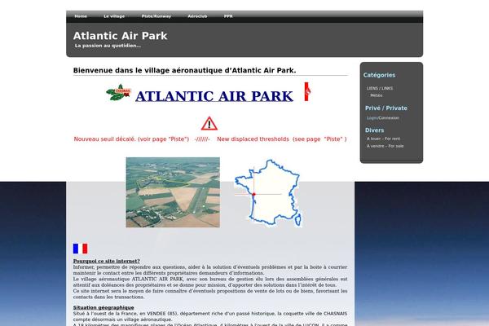Open A louer – For rent page
This screenshot has width=489, height=326.
point(383,139)
